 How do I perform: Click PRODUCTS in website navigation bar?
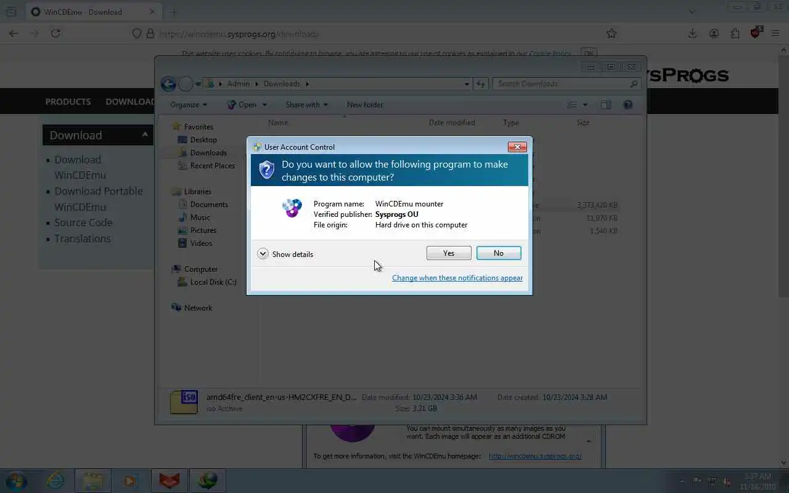point(68,102)
